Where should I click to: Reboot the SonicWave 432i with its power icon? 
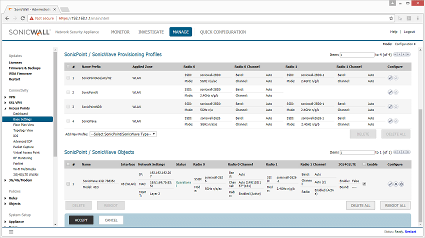click(401, 184)
